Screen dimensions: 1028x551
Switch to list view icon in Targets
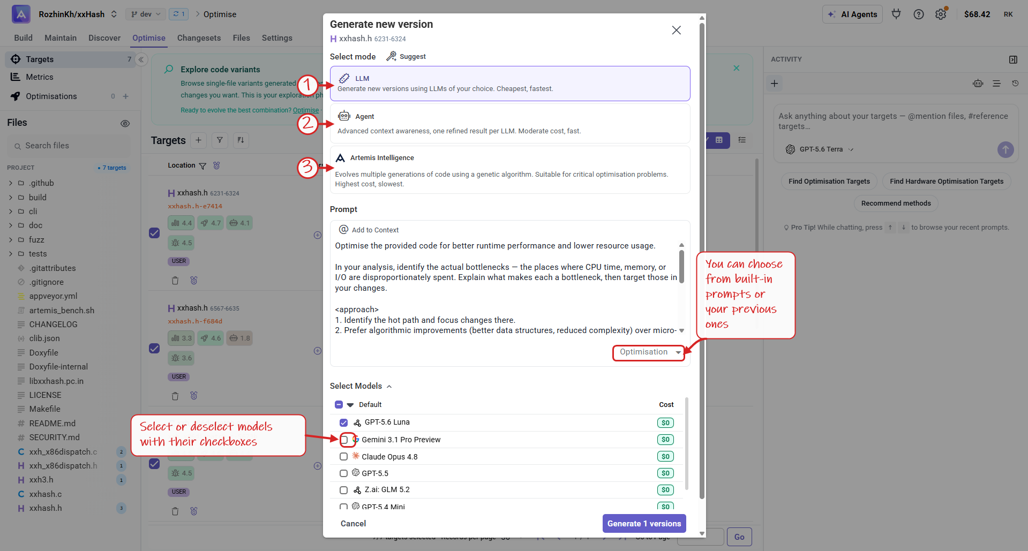coord(742,140)
